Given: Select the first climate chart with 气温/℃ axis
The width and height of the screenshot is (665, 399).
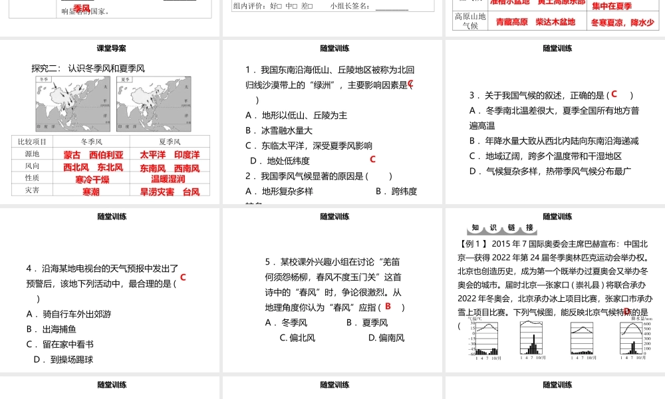Looking at the screenshot, I should 485,338.
